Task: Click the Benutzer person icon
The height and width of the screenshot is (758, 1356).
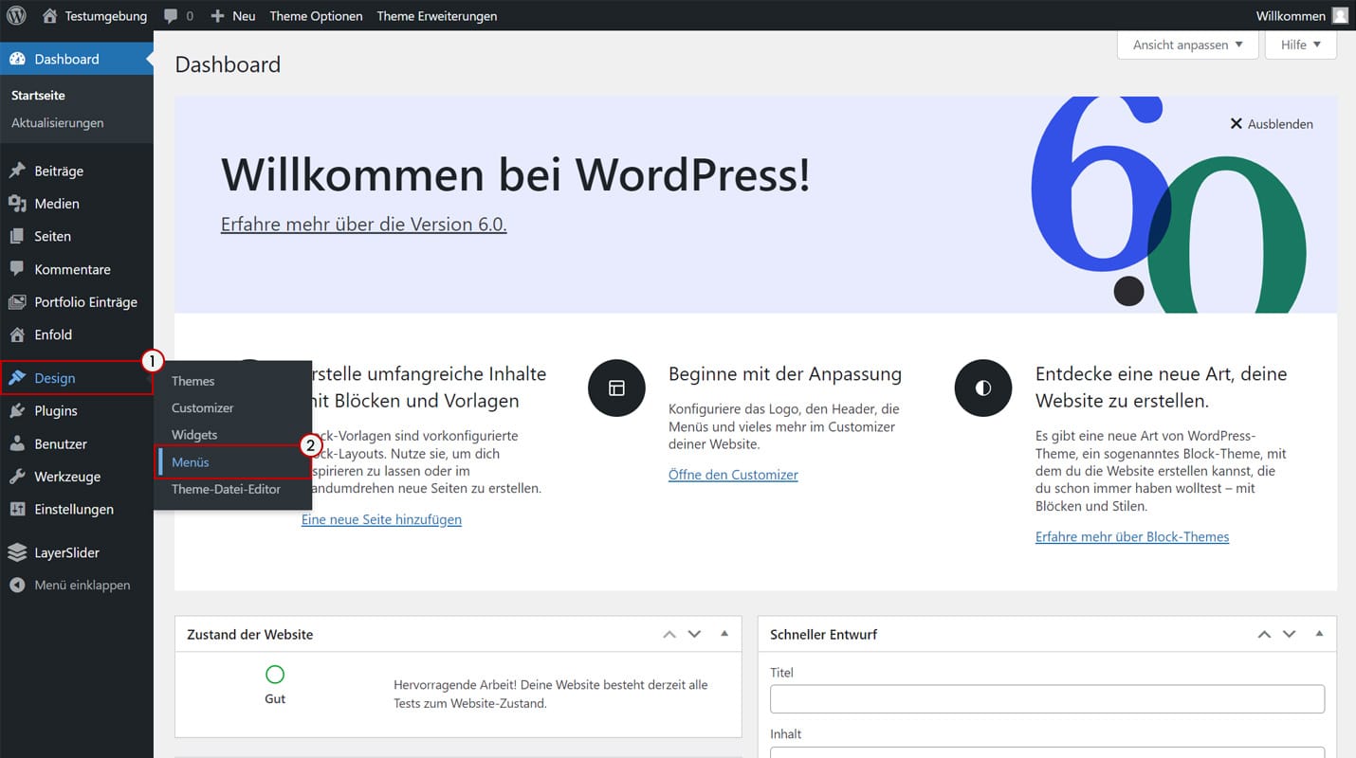Action: pos(17,443)
